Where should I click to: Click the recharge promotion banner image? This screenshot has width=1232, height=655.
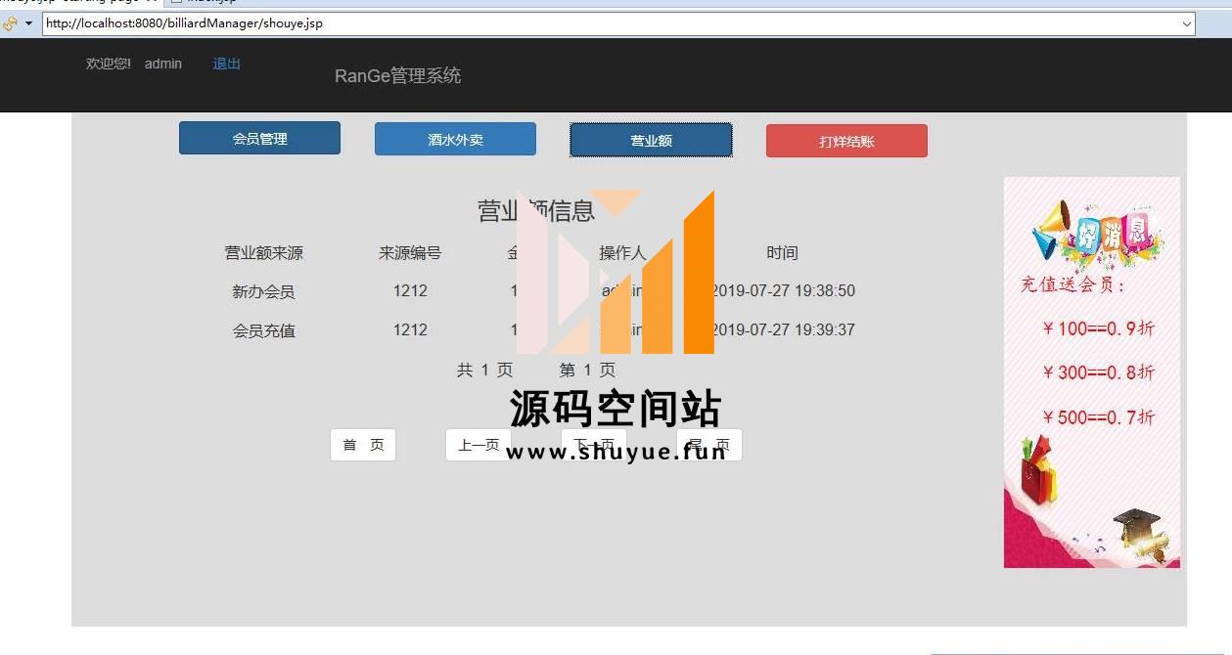[1092, 371]
